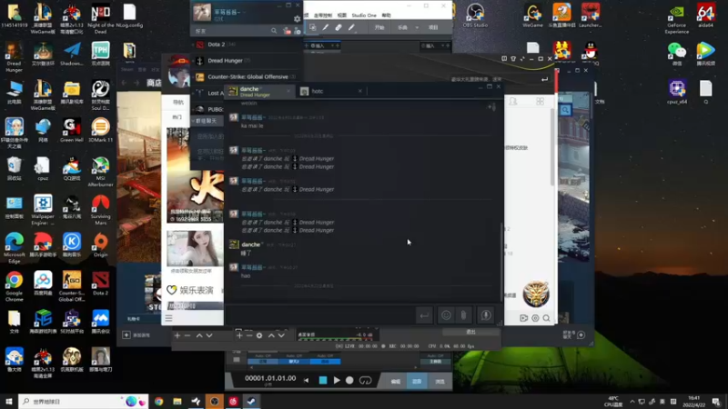This screenshot has width=728, height=409.
Task: Switch to 浏览 view in Studio One
Action: [x=440, y=381]
